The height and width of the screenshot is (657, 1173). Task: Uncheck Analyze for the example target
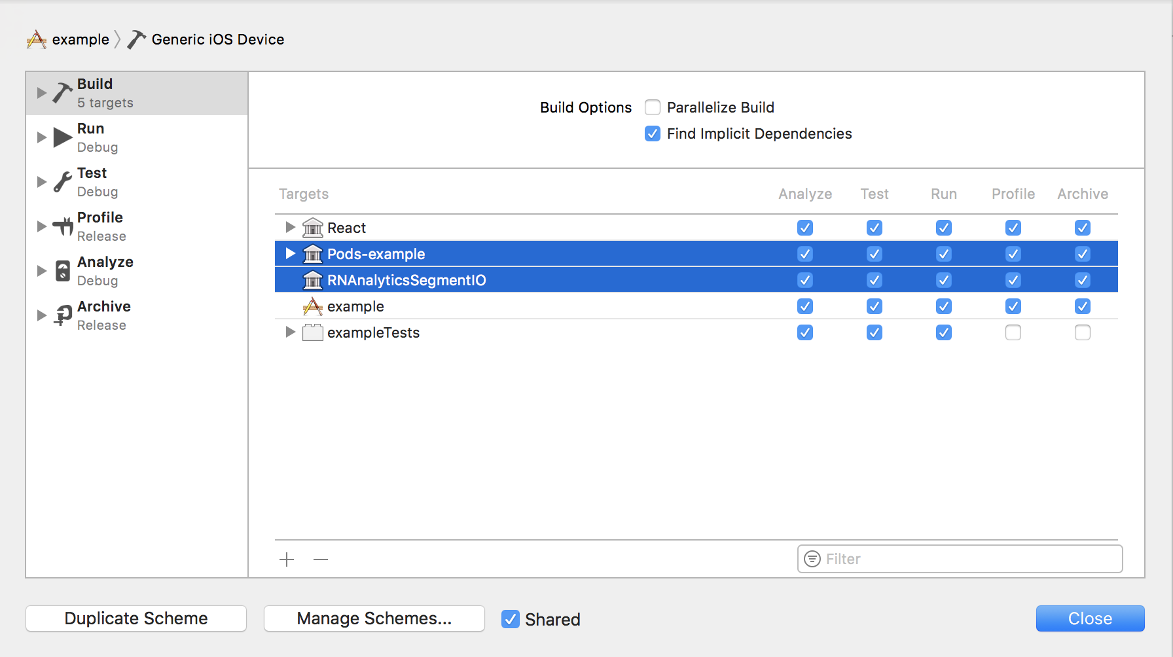(x=805, y=306)
